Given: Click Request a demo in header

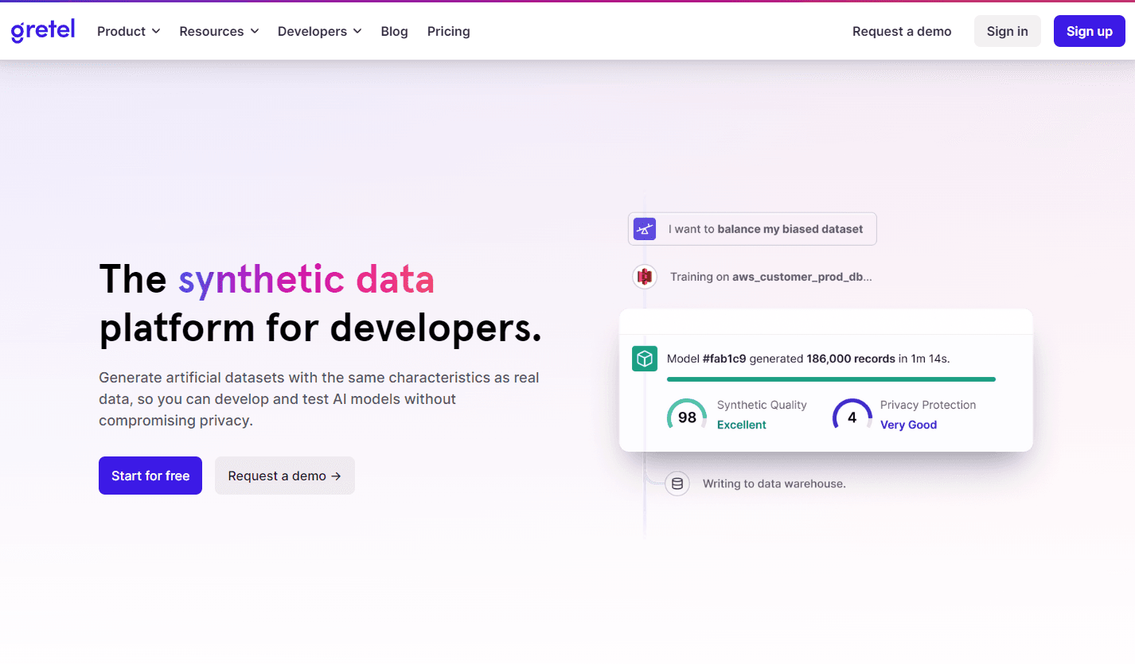Looking at the screenshot, I should (x=902, y=32).
